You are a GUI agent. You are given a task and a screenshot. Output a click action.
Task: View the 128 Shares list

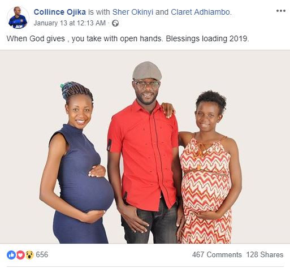[x=265, y=255]
